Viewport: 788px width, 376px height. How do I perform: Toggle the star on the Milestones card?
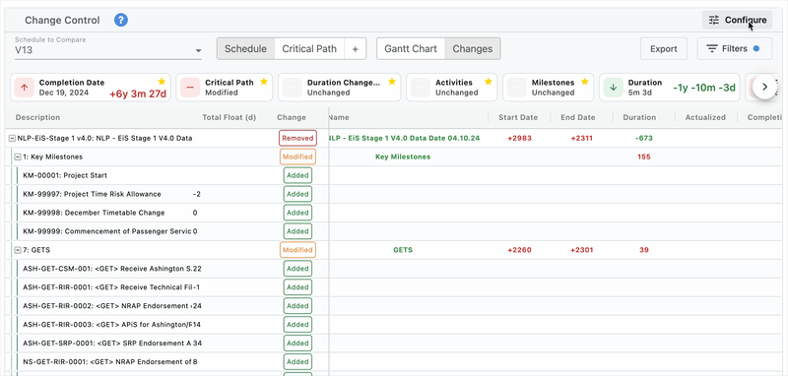[584, 82]
